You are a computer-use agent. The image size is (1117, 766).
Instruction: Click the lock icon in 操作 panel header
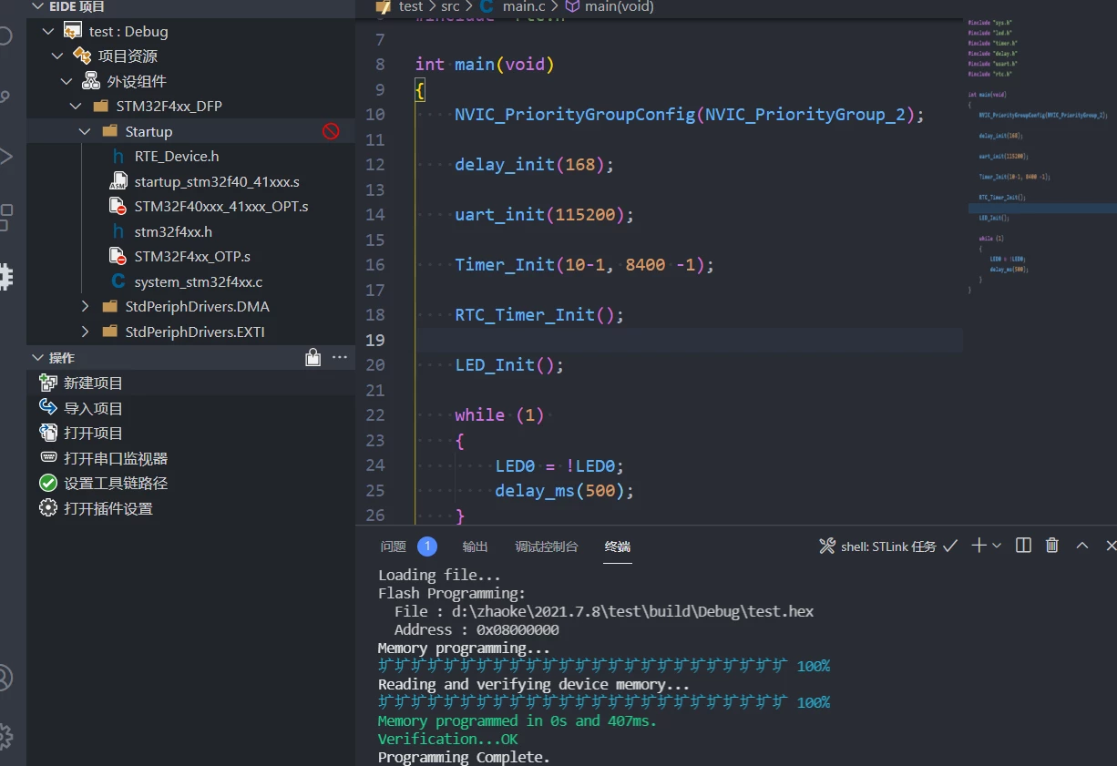pyautogui.click(x=313, y=358)
